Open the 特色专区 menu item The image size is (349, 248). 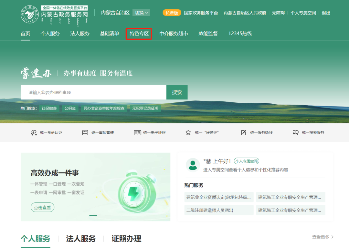point(139,34)
